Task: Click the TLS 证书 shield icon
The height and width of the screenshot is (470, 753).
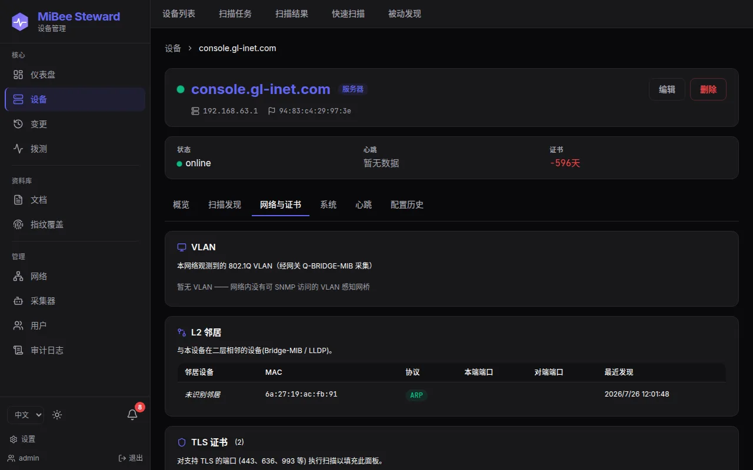Action: [x=182, y=442]
